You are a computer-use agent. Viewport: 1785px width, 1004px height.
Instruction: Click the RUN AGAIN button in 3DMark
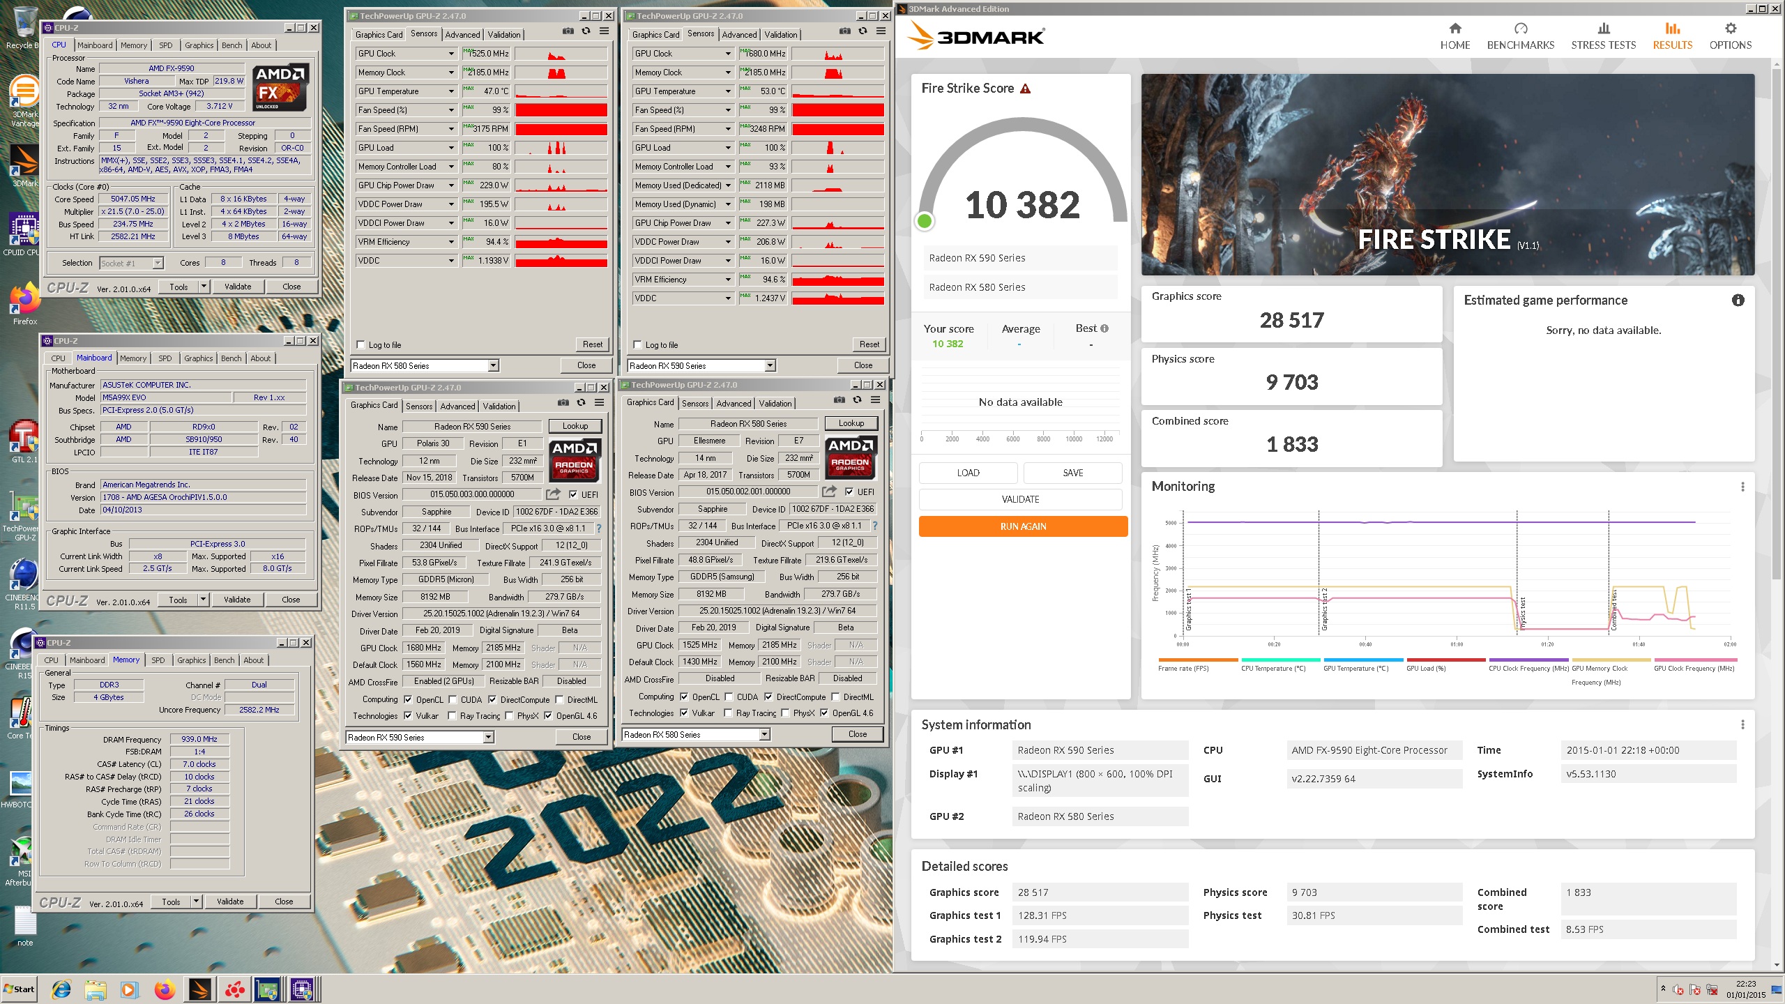pos(1023,526)
